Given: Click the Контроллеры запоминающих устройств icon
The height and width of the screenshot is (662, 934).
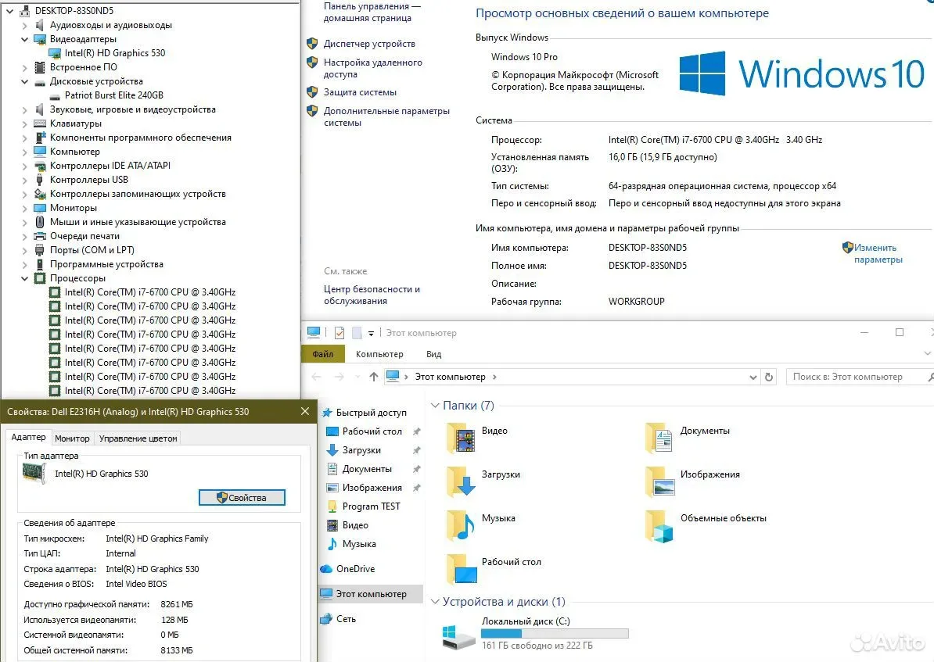Looking at the screenshot, I should (x=40, y=194).
